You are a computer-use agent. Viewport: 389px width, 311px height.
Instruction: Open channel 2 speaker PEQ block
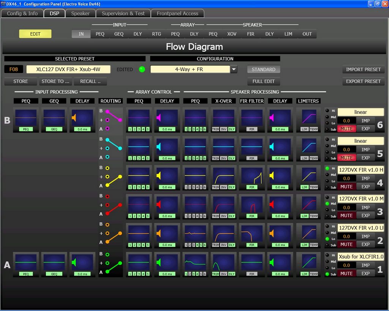196,235
